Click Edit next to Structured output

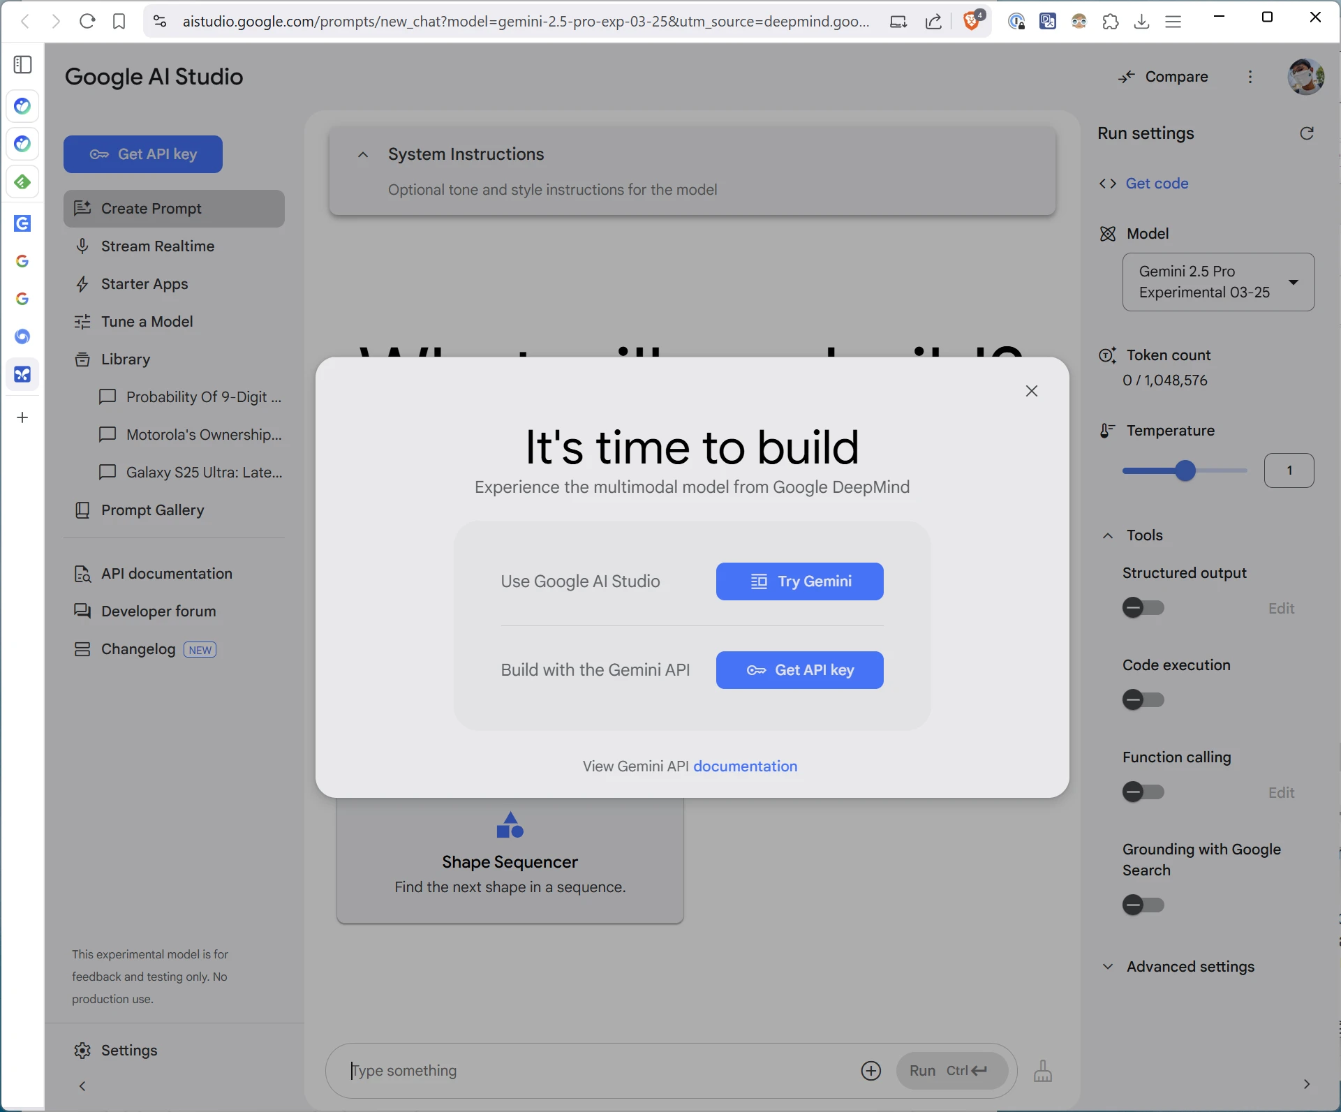tap(1281, 609)
